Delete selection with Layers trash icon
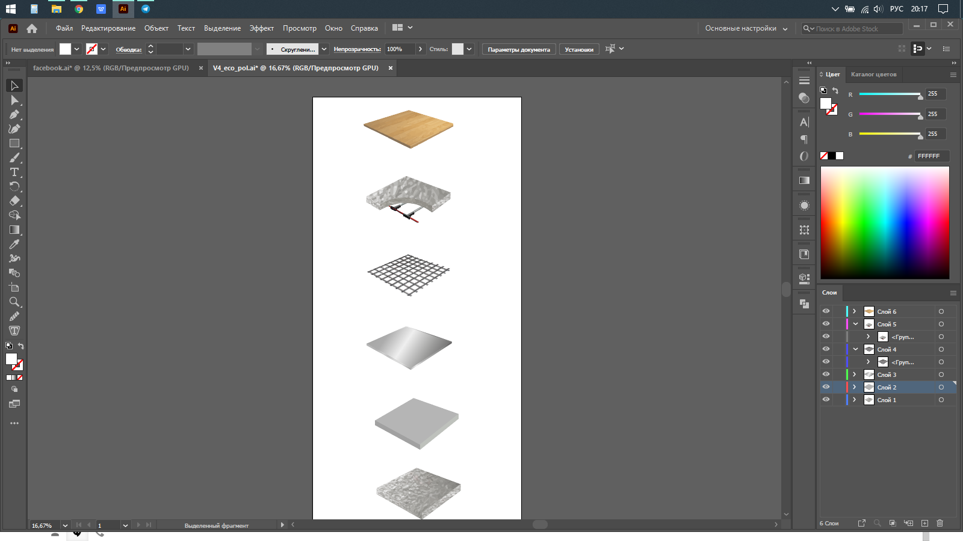 point(940,523)
